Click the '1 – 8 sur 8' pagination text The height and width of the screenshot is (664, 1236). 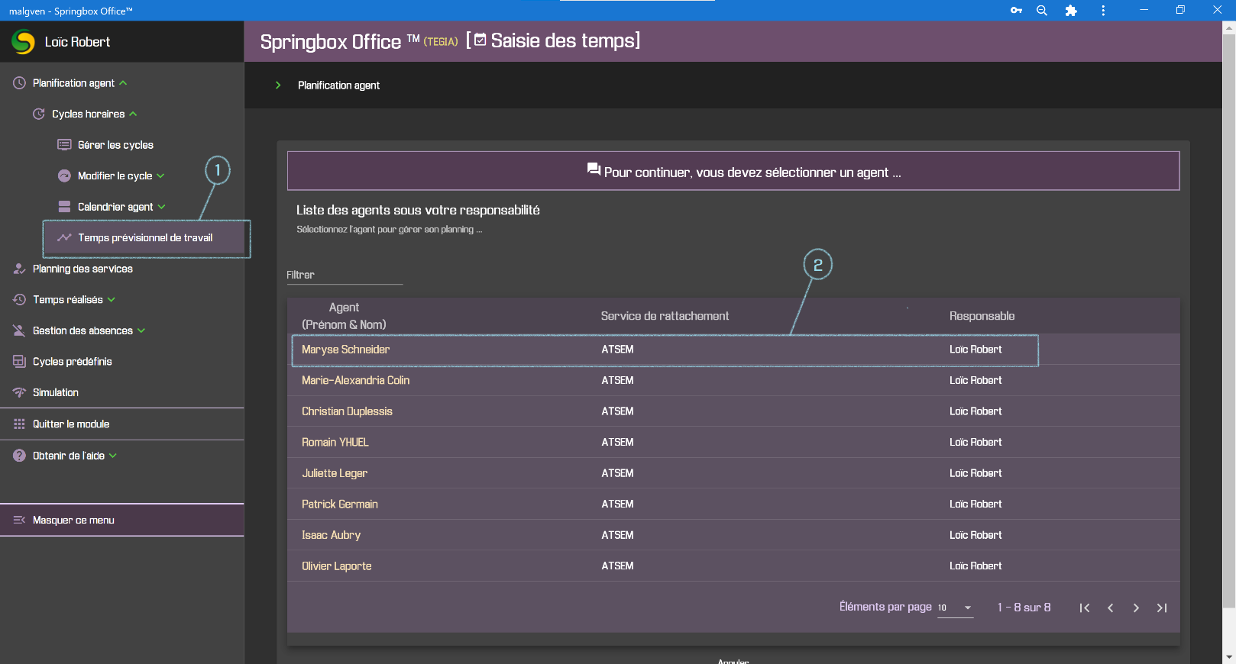tap(1024, 608)
